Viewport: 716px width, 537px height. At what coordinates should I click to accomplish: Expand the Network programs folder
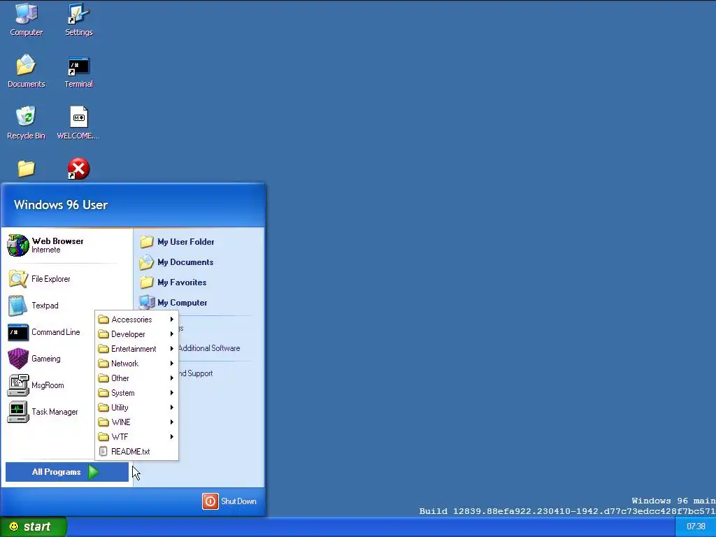pos(136,364)
